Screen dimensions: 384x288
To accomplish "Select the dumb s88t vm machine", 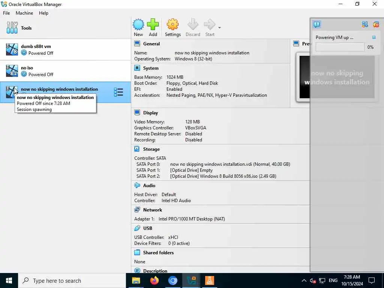I will [65, 49].
